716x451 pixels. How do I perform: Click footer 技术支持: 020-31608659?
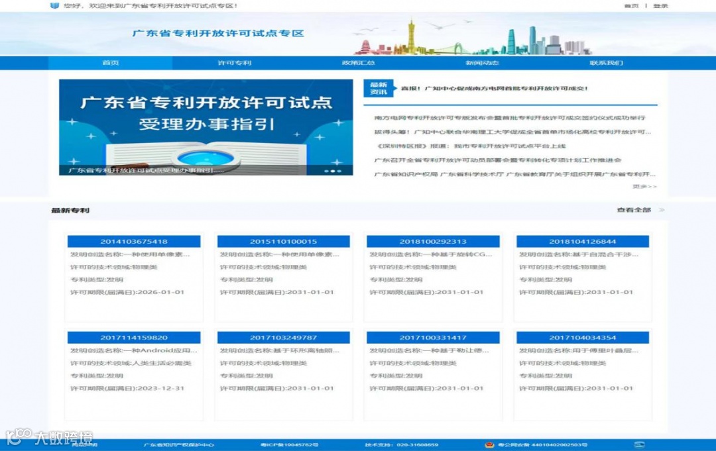402,444
